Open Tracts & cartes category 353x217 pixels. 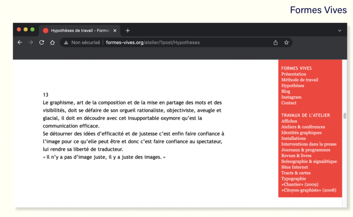point(296,173)
